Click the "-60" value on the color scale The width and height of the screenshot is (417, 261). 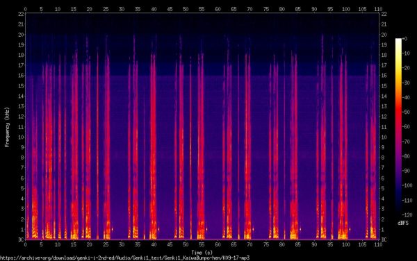[407, 126]
